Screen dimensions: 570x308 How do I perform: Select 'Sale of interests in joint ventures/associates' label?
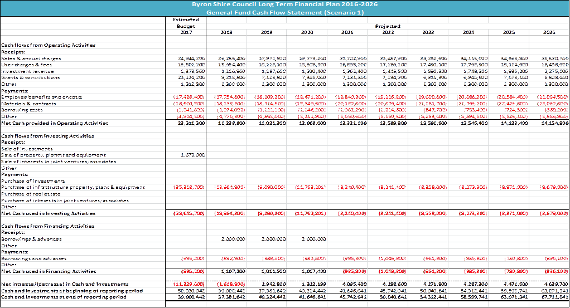click(x=59, y=162)
